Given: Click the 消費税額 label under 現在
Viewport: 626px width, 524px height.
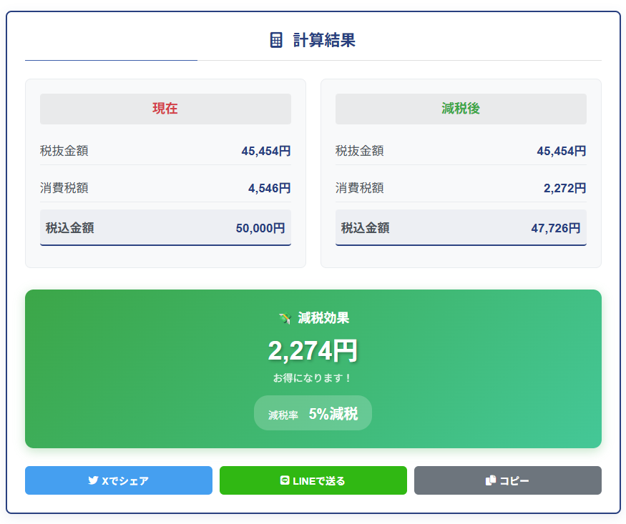Looking at the screenshot, I should point(64,188).
